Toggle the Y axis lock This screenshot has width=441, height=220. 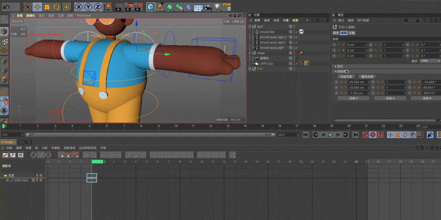coord(88,7)
